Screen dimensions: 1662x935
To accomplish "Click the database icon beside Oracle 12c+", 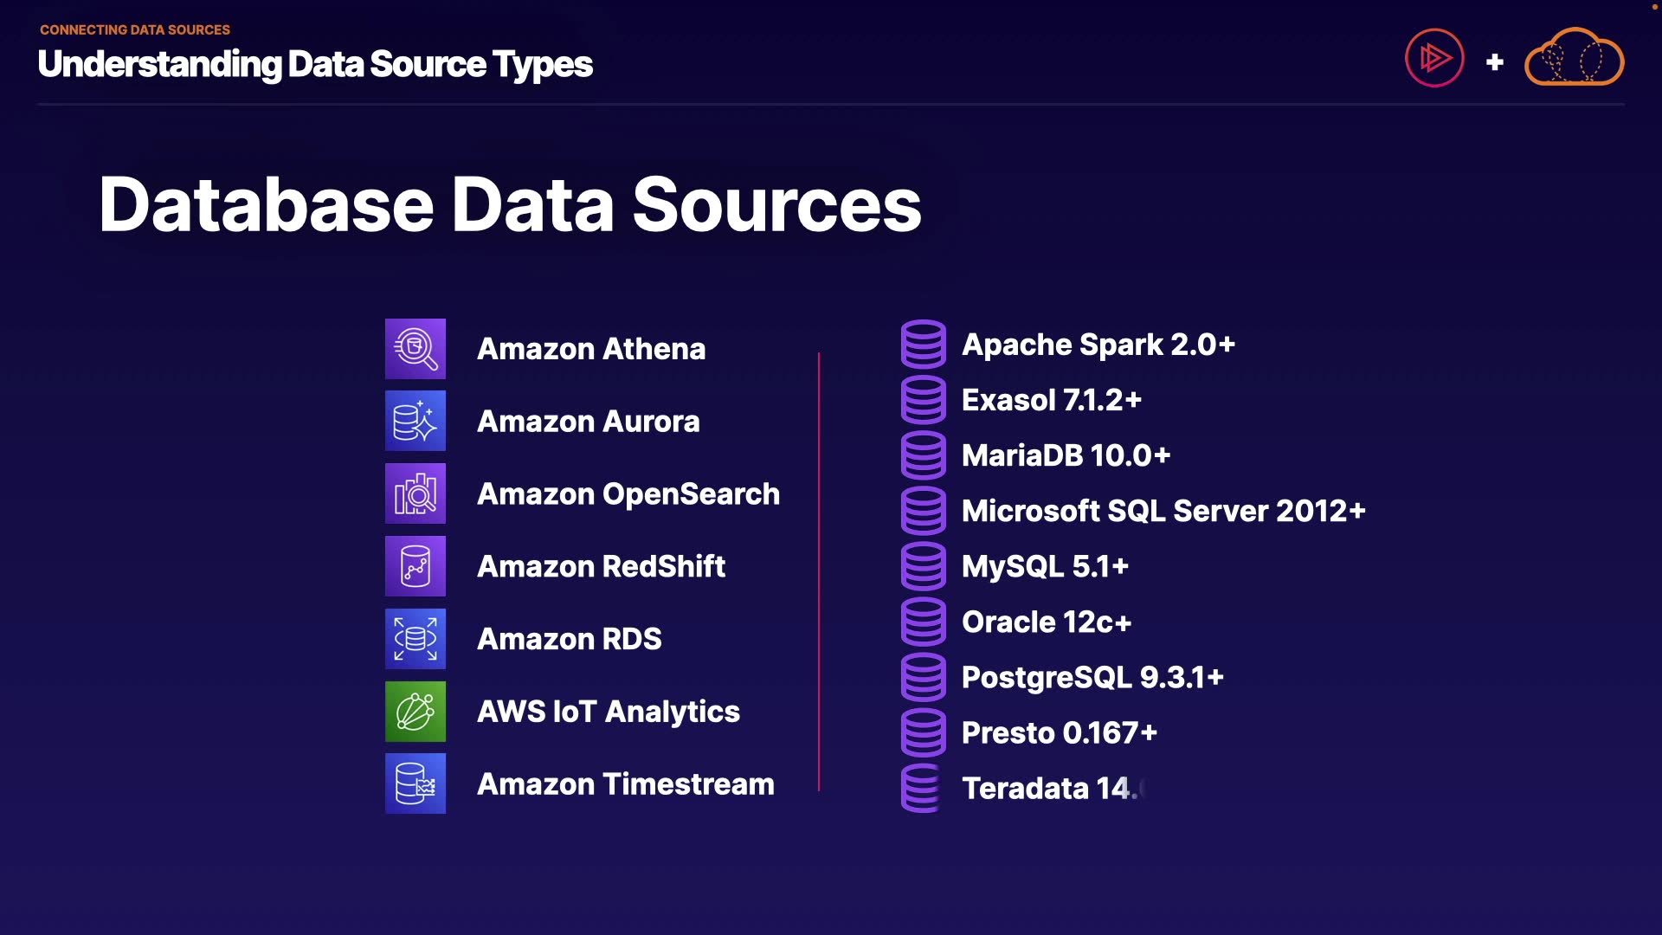I will [924, 622].
